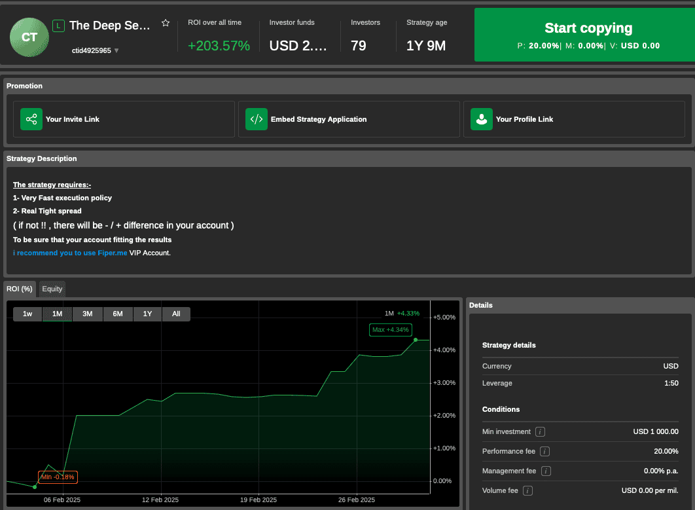Click the Performance fee value 20.00%
The width and height of the screenshot is (695, 510).
click(x=666, y=451)
